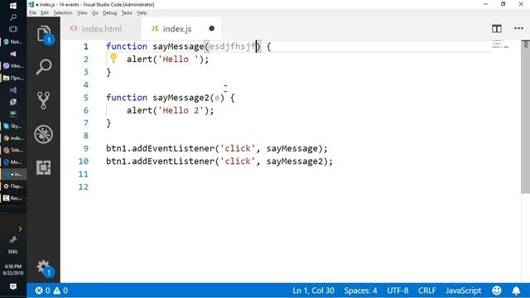Open the Edit menu
The height and width of the screenshot is (298, 530).
coord(45,13)
